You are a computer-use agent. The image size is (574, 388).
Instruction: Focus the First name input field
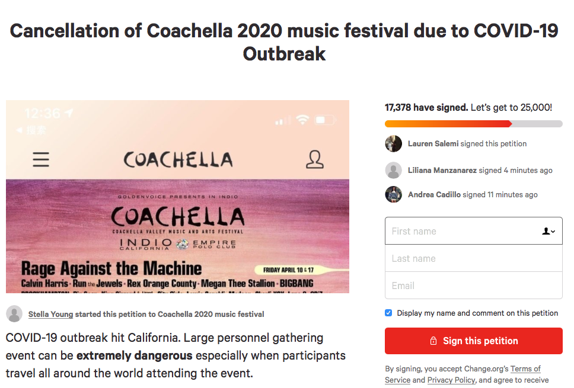[473, 231]
